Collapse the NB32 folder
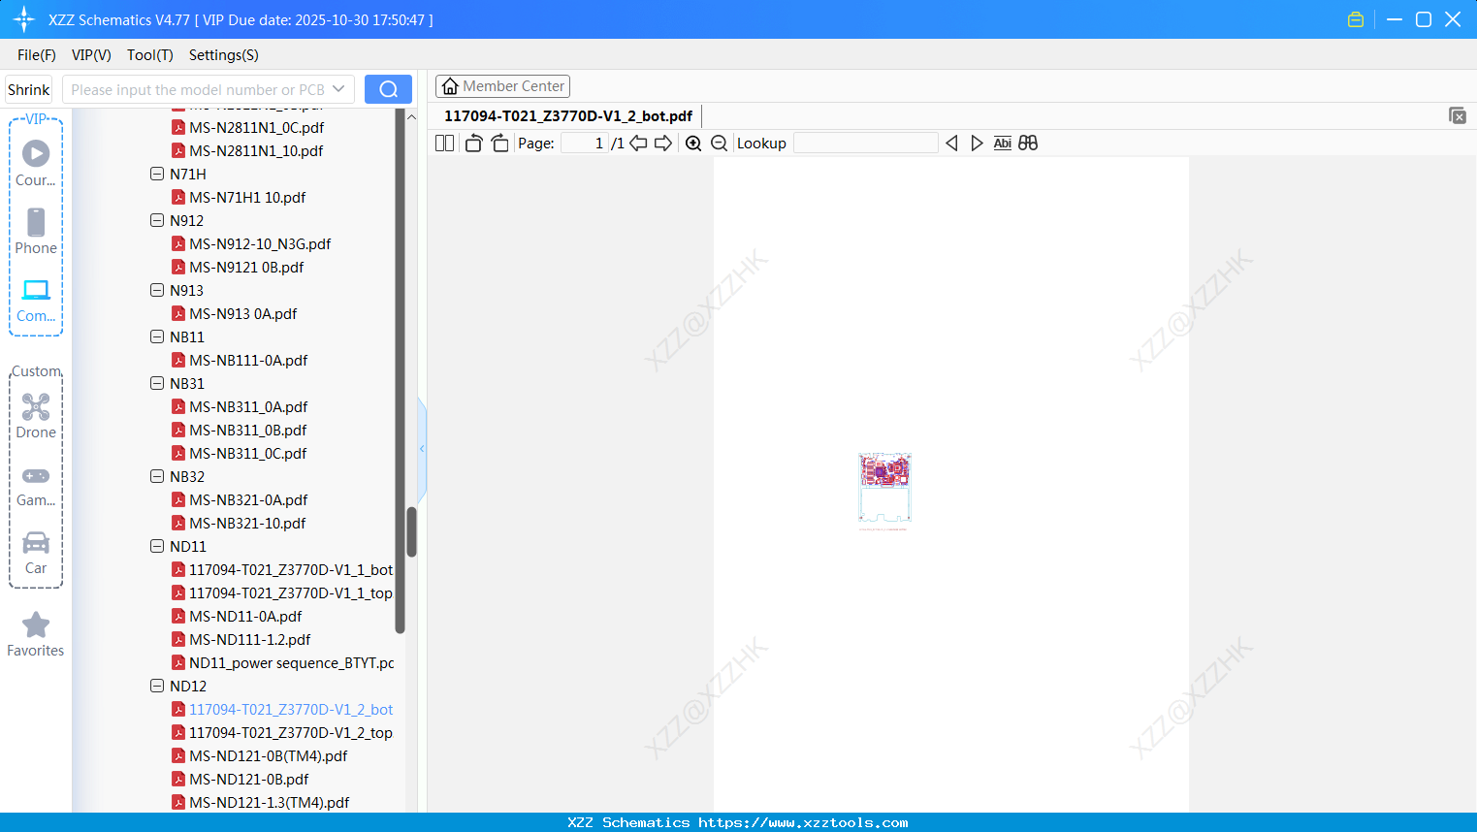Viewport: 1477px width, 832px height. 157,476
